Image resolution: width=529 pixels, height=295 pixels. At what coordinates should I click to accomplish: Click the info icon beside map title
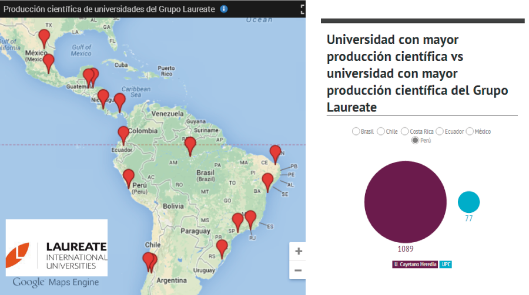[223, 9]
